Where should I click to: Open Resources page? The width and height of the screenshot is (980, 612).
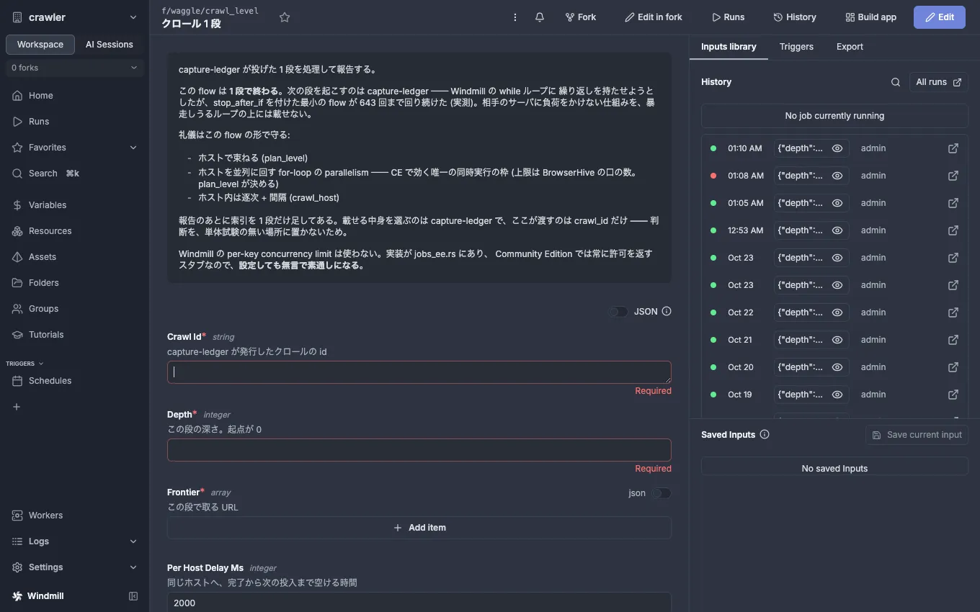tap(75, 231)
